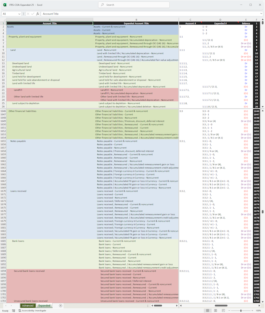Click the tab bar split handle dots
This screenshot has height=313, width=265.
click(148, 306)
